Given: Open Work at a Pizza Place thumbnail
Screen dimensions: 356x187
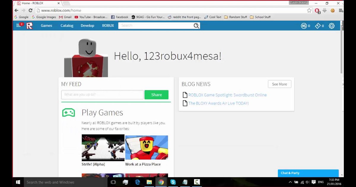Looking at the screenshot, I should [147, 148].
